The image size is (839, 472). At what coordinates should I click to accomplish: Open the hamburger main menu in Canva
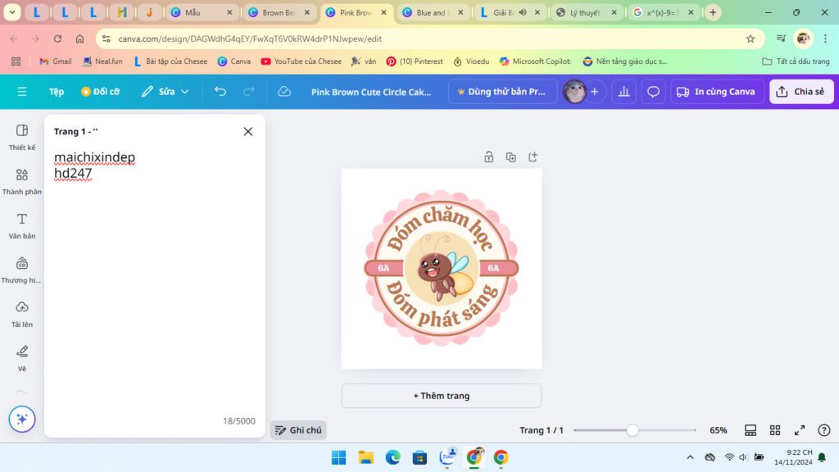(x=22, y=92)
